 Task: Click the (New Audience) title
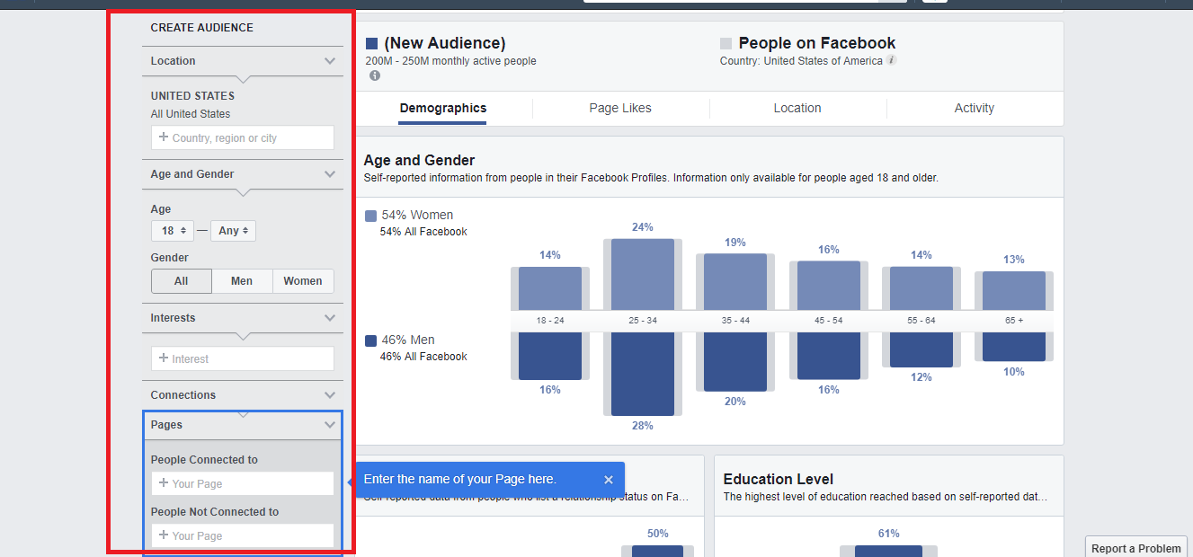click(x=445, y=43)
